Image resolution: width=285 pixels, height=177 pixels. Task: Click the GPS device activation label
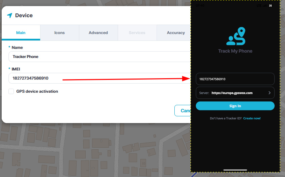tap(37, 91)
